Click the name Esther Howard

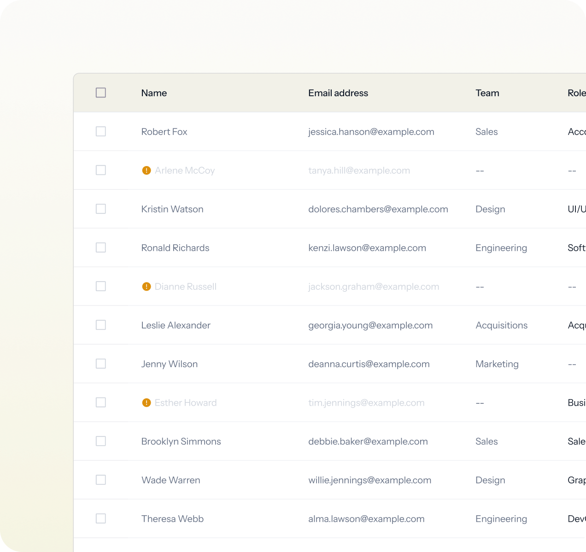point(186,403)
